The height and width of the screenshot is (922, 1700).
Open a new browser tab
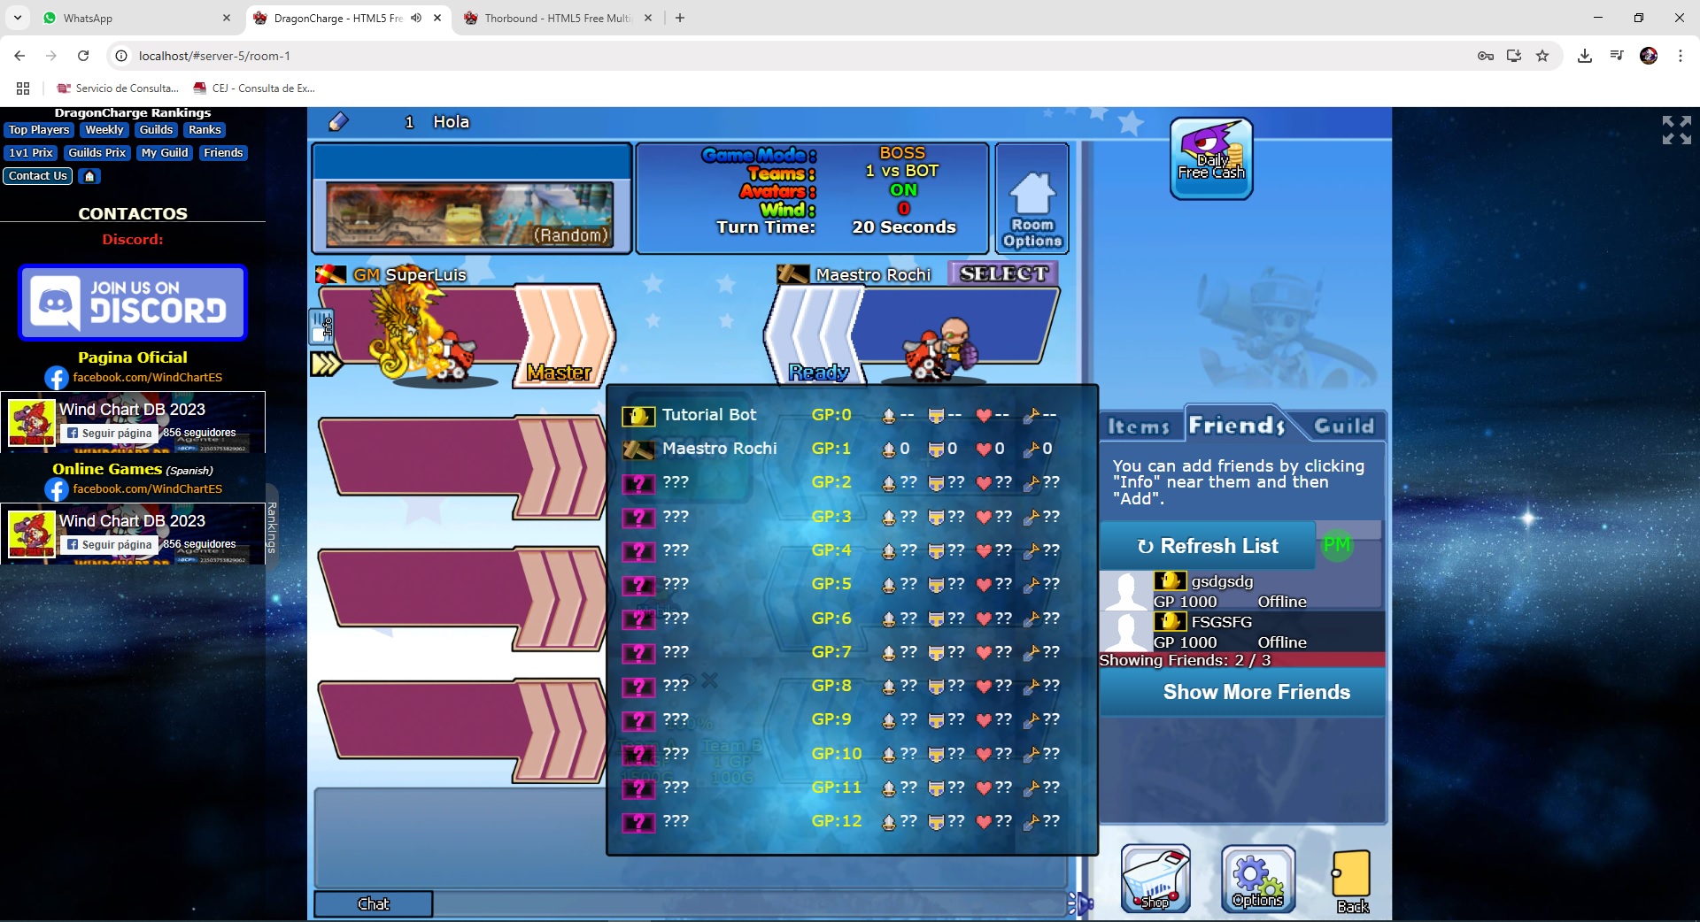coord(680,18)
